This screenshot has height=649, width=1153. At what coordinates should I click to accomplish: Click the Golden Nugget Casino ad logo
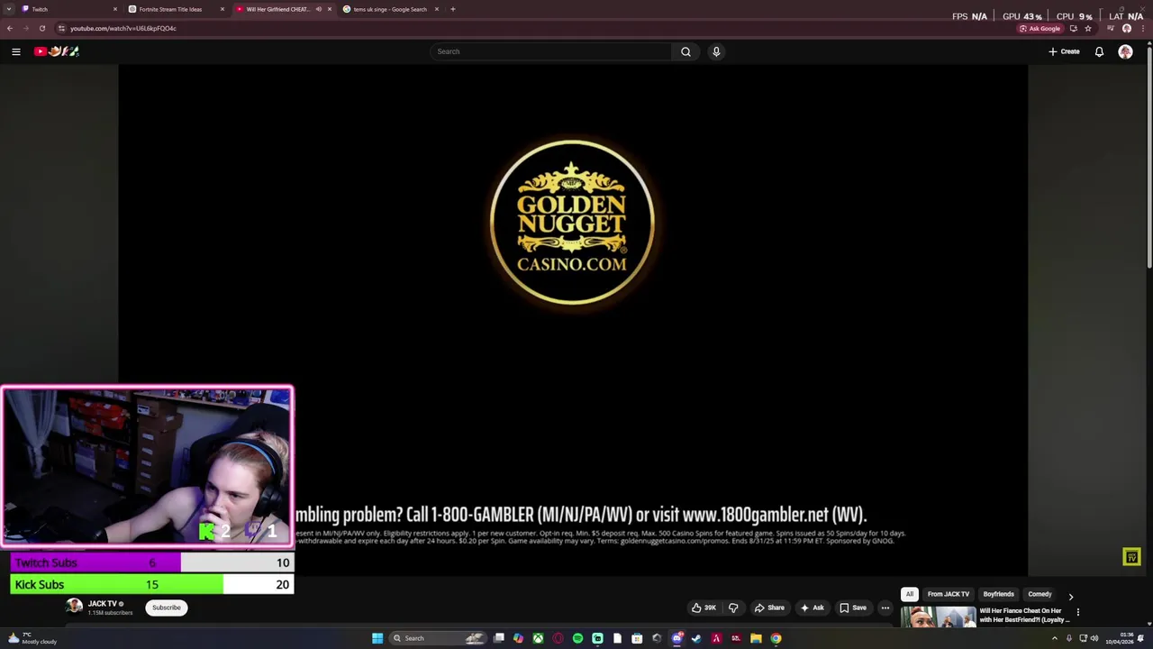572,222
